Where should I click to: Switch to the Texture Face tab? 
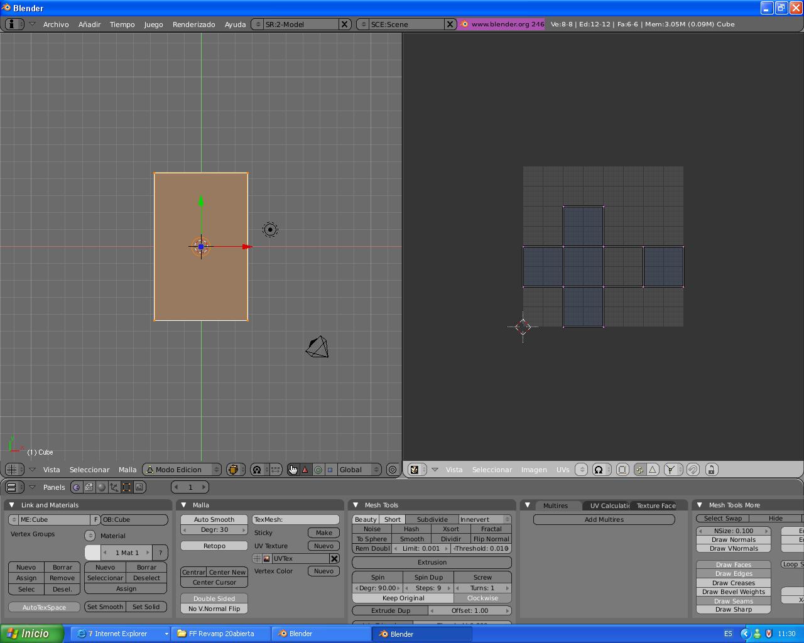tap(656, 505)
